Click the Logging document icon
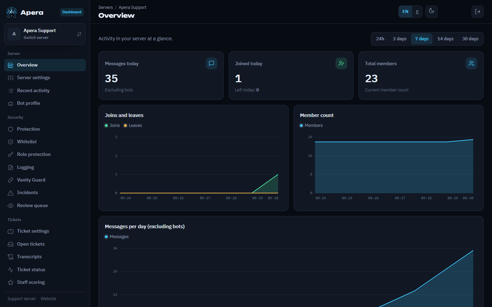Image resolution: width=492 pixels, height=307 pixels. [11, 167]
